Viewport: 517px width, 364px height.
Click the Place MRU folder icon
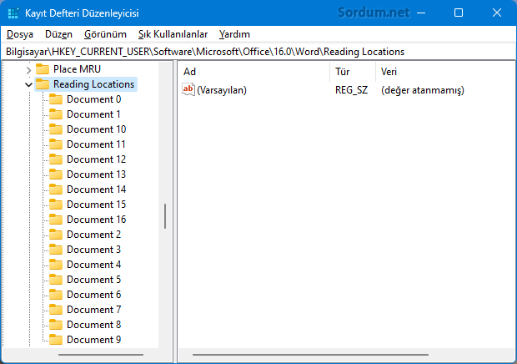point(43,69)
